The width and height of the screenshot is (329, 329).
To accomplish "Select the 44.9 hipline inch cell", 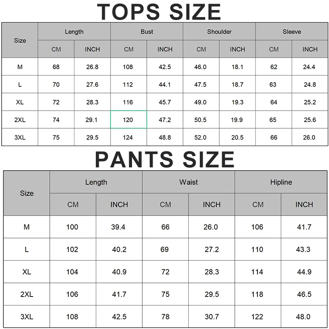I will 304,272.
